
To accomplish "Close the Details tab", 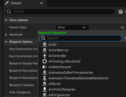I will pos(41,3).
